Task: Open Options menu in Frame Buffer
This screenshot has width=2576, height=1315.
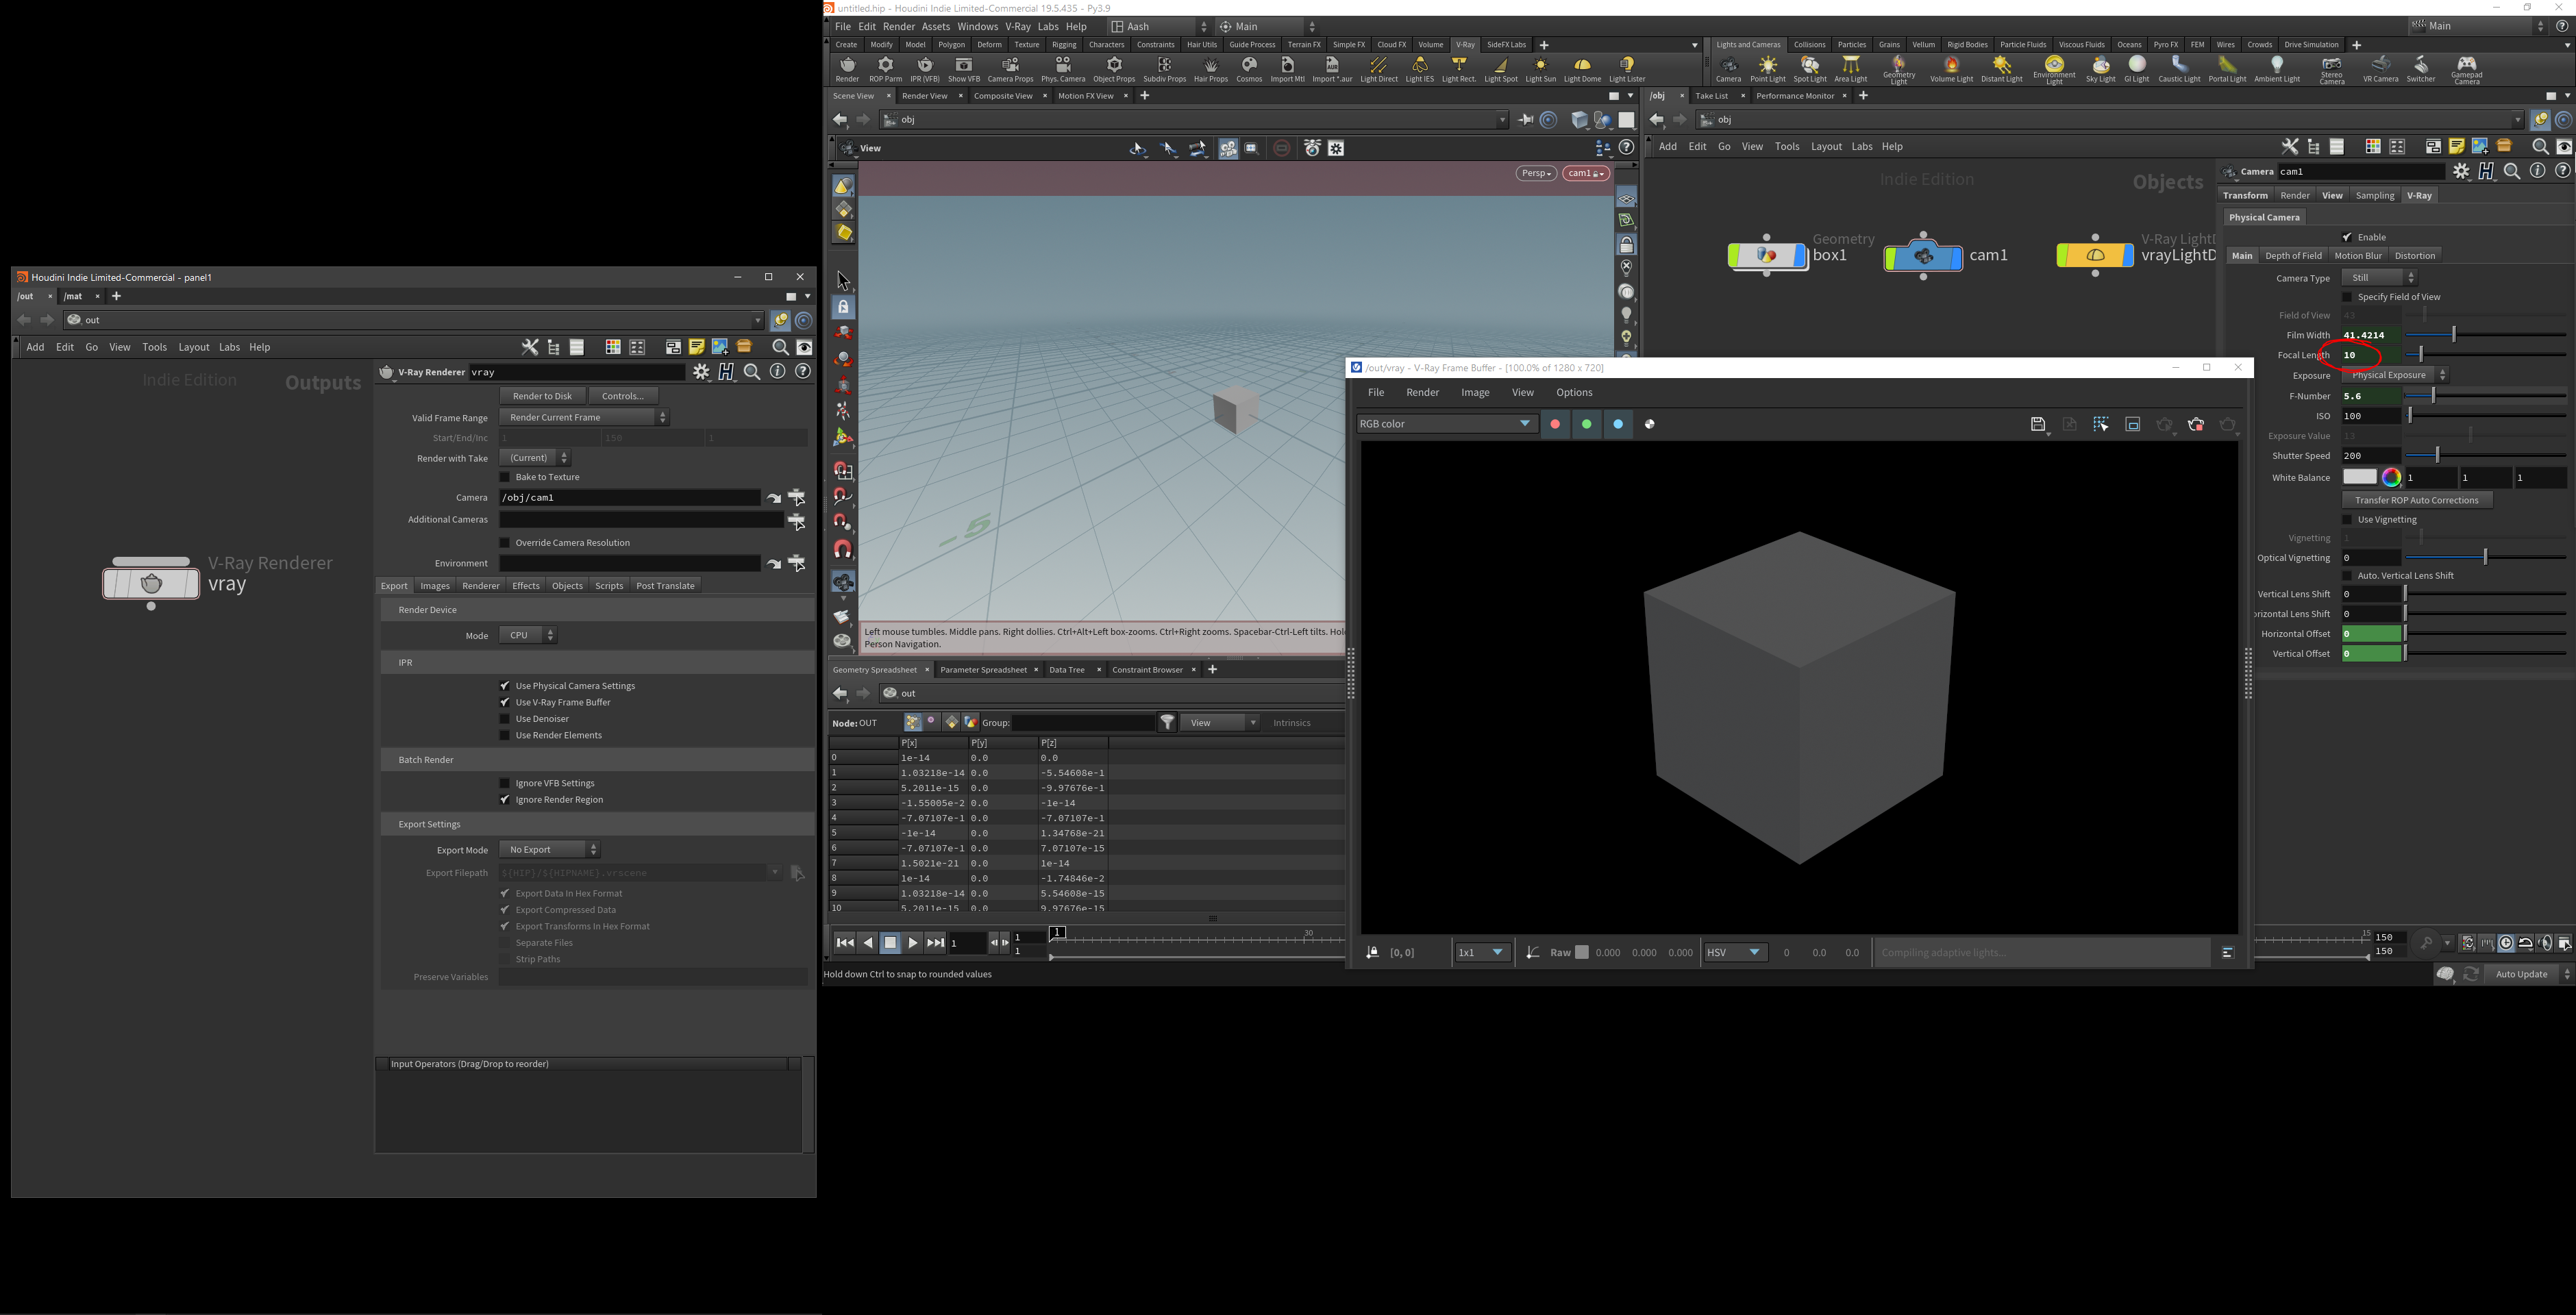Action: tap(1574, 393)
